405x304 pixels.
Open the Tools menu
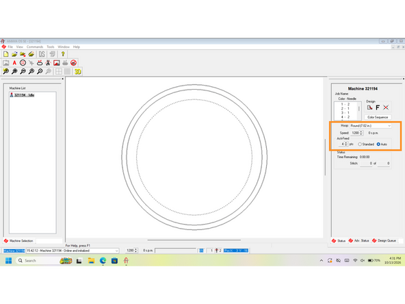coord(51,47)
